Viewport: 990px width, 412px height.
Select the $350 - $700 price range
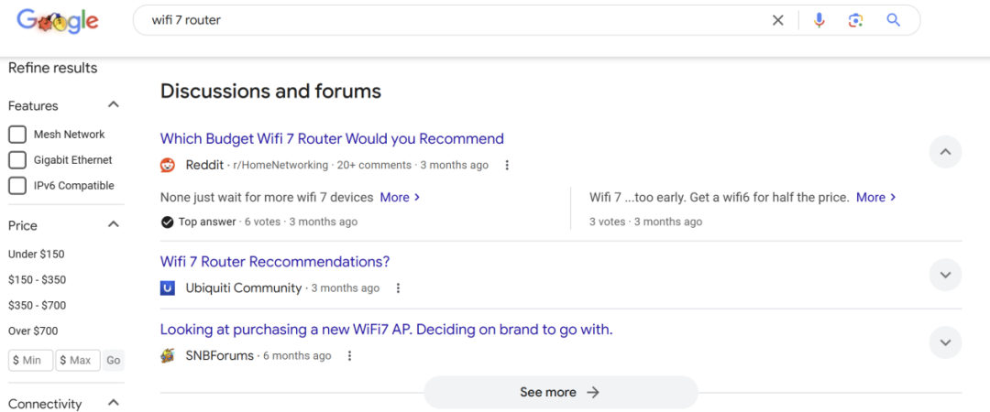tap(38, 306)
